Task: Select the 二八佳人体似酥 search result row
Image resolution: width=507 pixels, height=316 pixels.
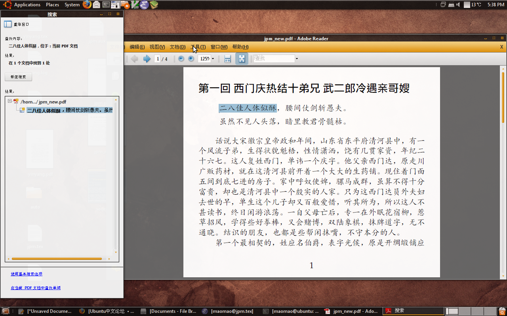Action: (x=69, y=110)
